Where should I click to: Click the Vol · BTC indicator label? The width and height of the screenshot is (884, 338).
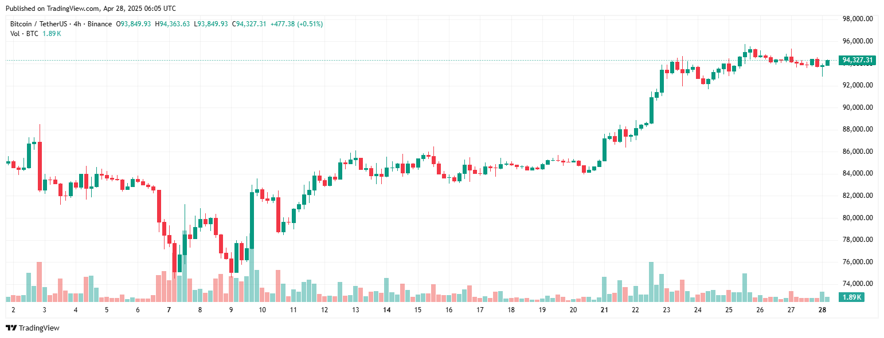(x=24, y=34)
